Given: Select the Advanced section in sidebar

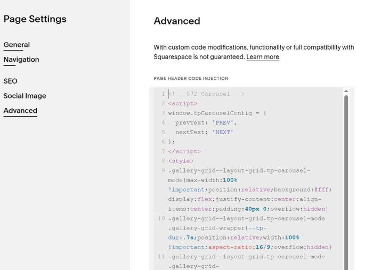Looking at the screenshot, I should pos(20,111).
